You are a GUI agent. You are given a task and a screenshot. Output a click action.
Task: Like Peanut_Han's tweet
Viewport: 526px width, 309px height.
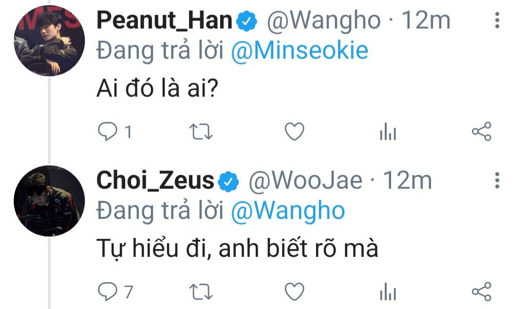295,131
